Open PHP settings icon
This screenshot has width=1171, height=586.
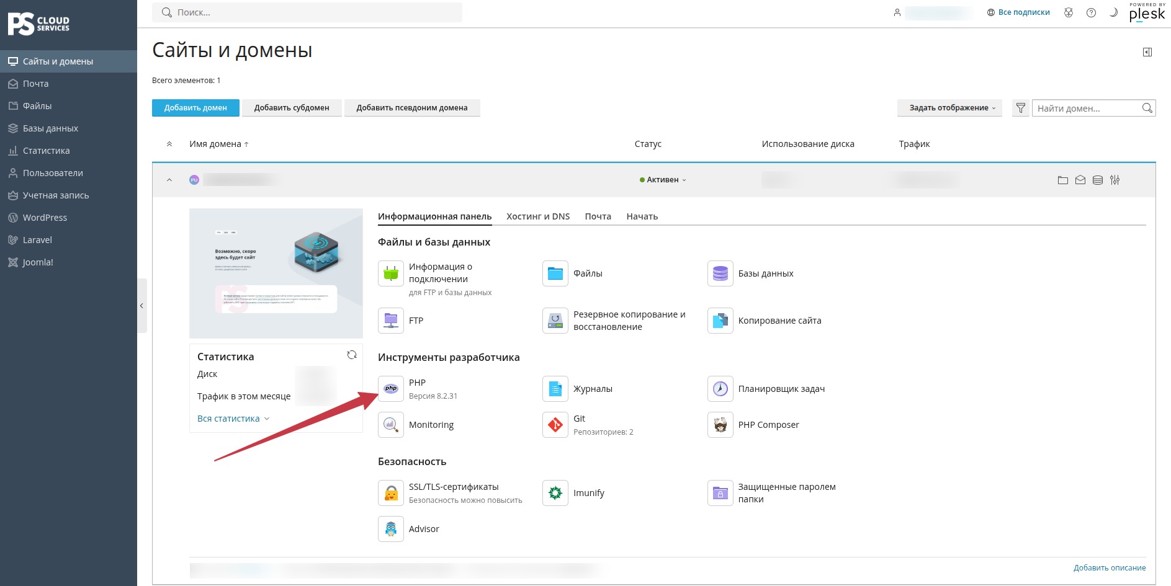391,389
